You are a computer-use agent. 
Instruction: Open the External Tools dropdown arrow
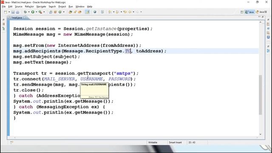44,12
